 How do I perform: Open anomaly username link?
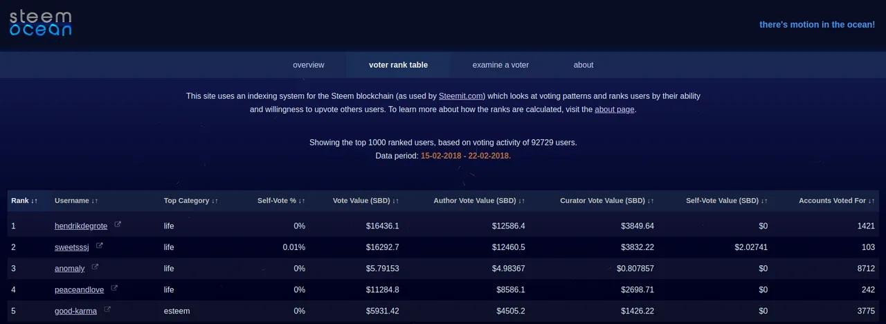click(70, 269)
